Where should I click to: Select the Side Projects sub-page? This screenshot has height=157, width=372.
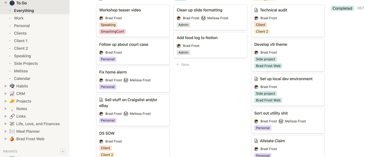[x=26, y=63]
